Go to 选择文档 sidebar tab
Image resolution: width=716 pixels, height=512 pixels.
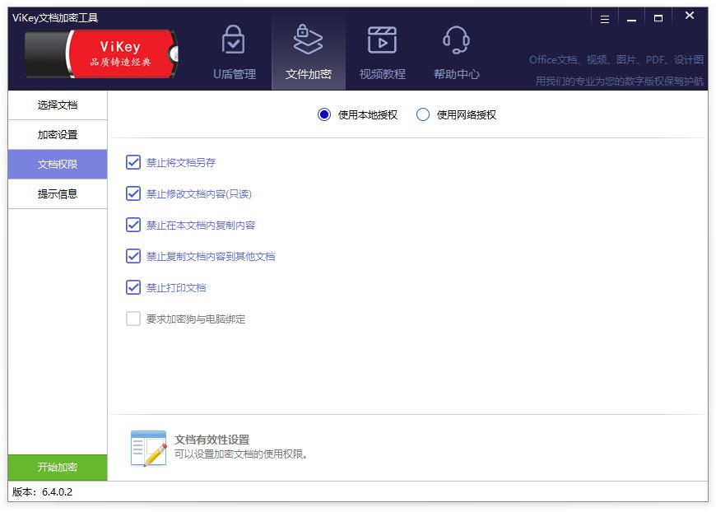click(58, 105)
